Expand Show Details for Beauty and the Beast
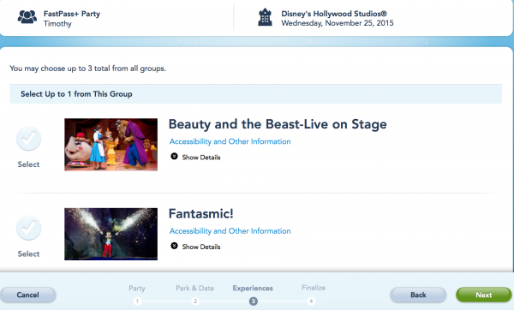 pyautogui.click(x=201, y=158)
